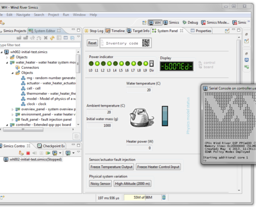256x207 pixels.
Task: Click the copy icon below System Editor tree
Action: 77,136
